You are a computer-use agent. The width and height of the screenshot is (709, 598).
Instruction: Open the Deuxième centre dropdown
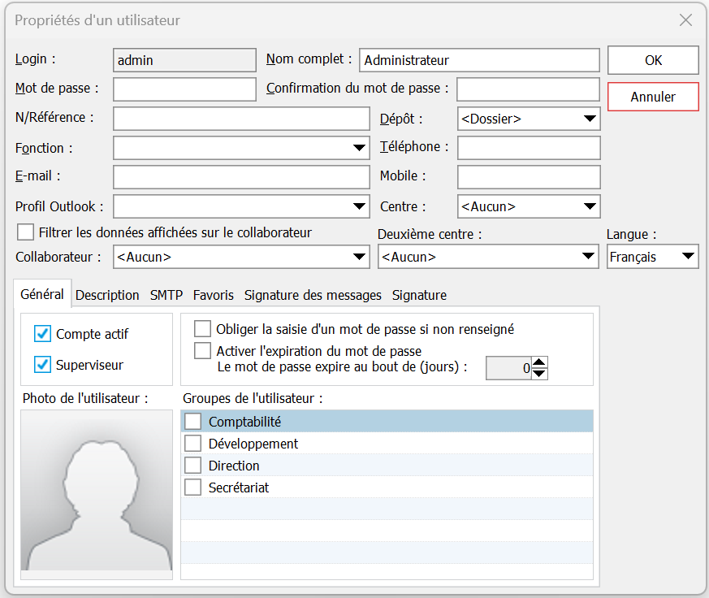pyautogui.click(x=589, y=257)
